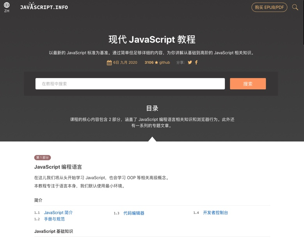
Task: Click the 目录 heading
Action: 152,108
